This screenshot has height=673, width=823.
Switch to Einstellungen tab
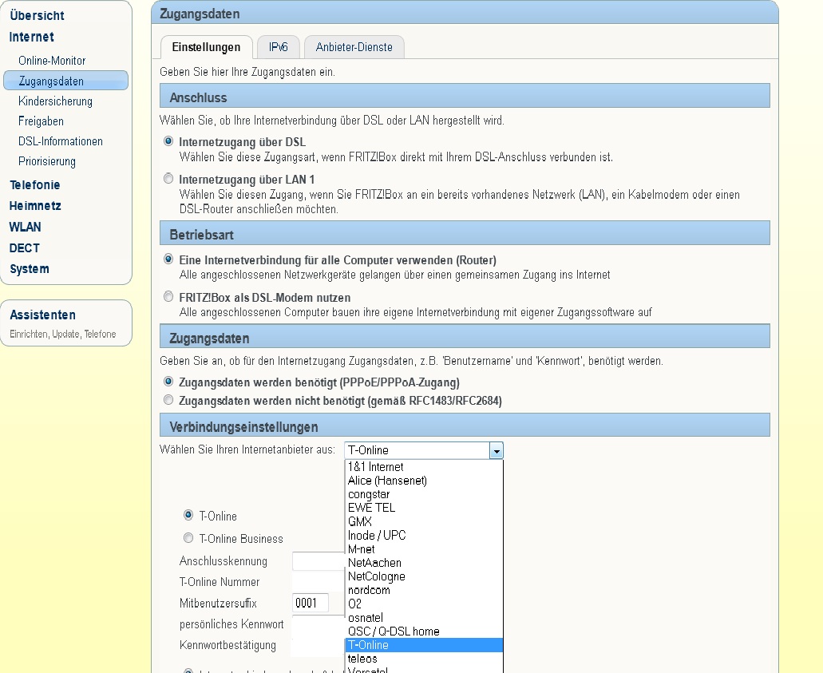click(206, 47)
